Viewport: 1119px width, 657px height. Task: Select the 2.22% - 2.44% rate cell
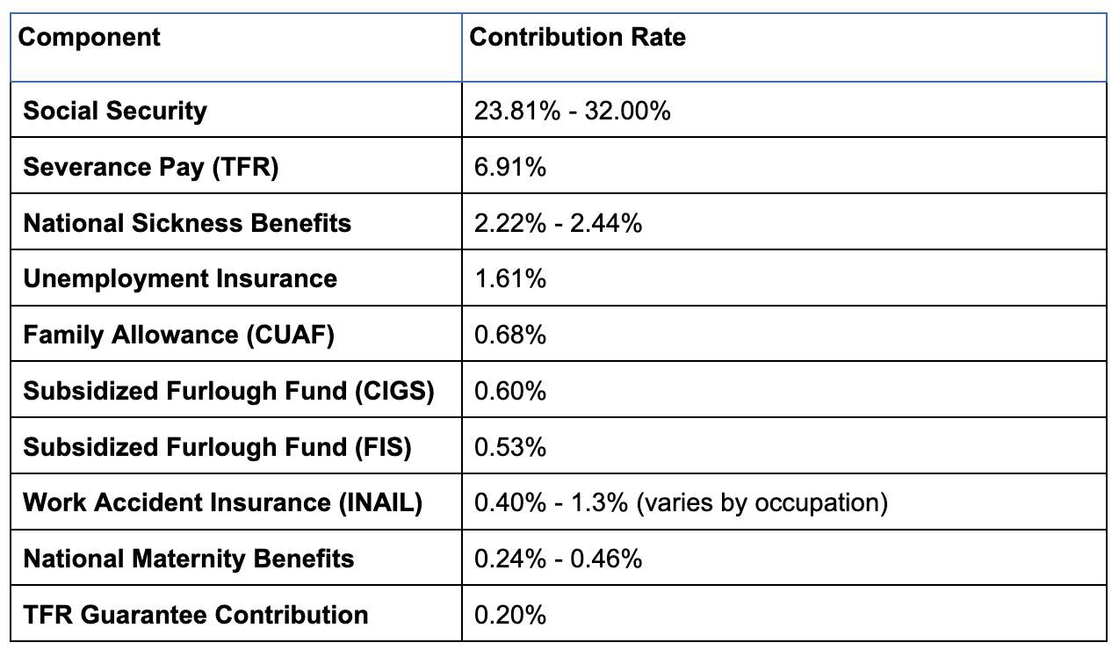tap(558, 223)
